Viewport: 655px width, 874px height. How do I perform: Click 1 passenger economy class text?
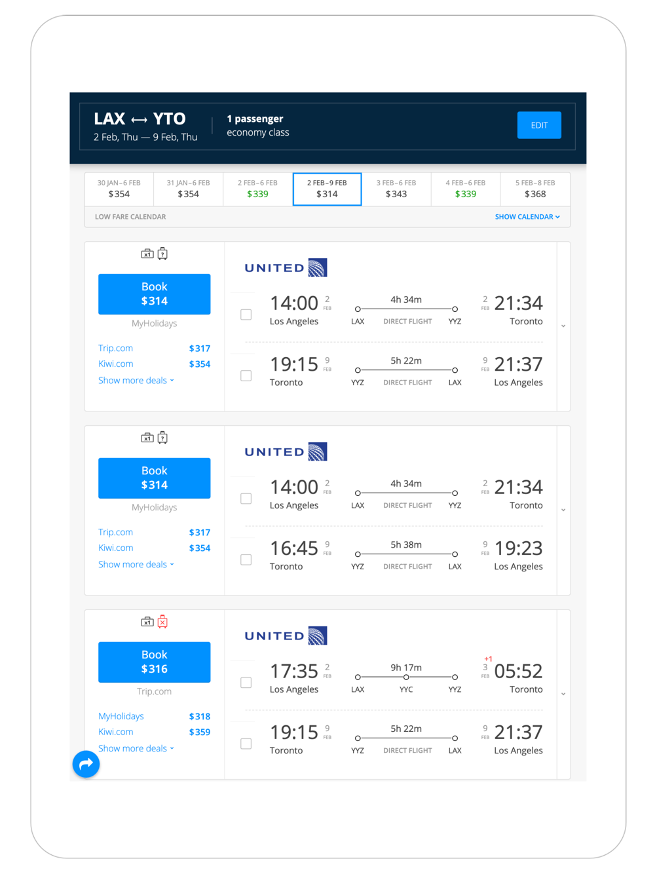258,126
